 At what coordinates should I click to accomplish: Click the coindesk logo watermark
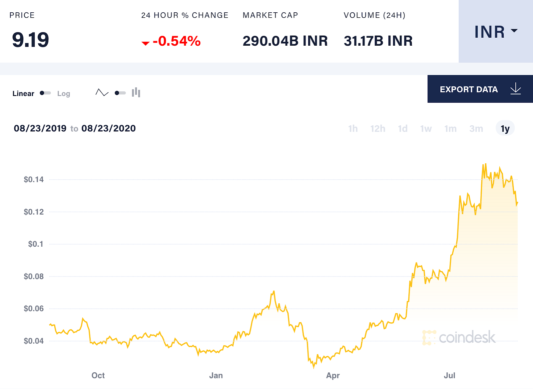pyautogui.click(x=460, y=338)
